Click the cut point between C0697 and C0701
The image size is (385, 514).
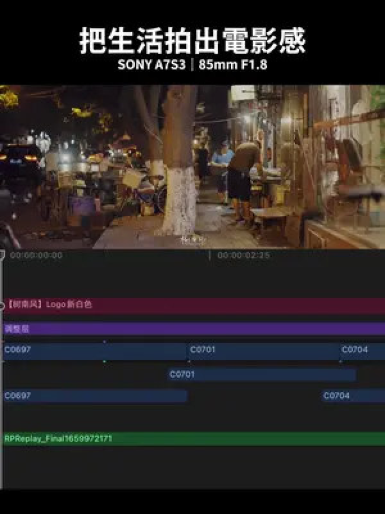[x=187, y=351]
